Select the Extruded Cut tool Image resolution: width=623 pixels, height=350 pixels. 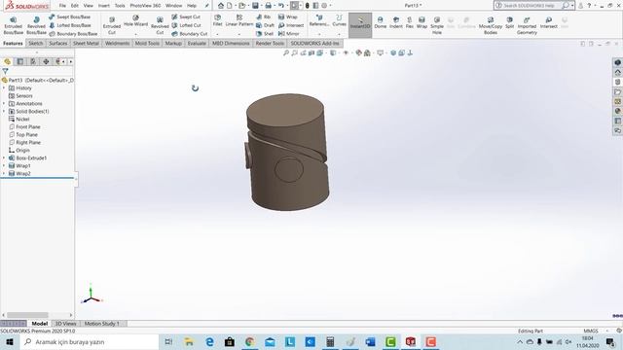[112, 25]
